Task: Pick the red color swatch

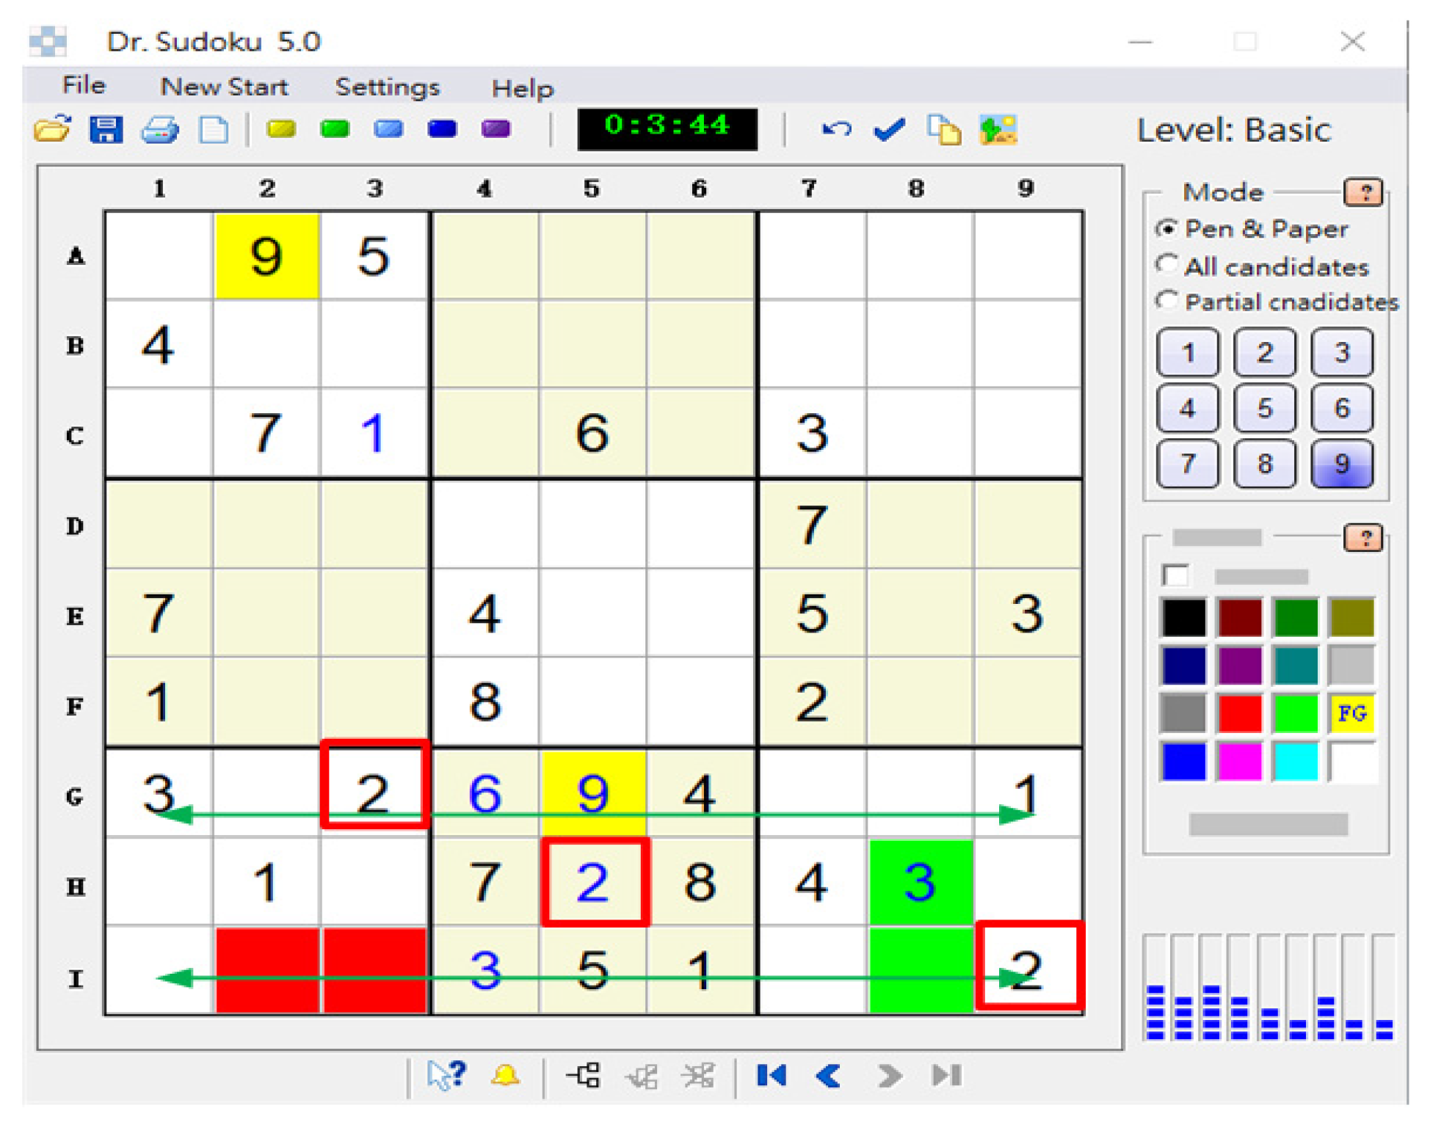Action: pyautogui.click(x=1239, y=713)
